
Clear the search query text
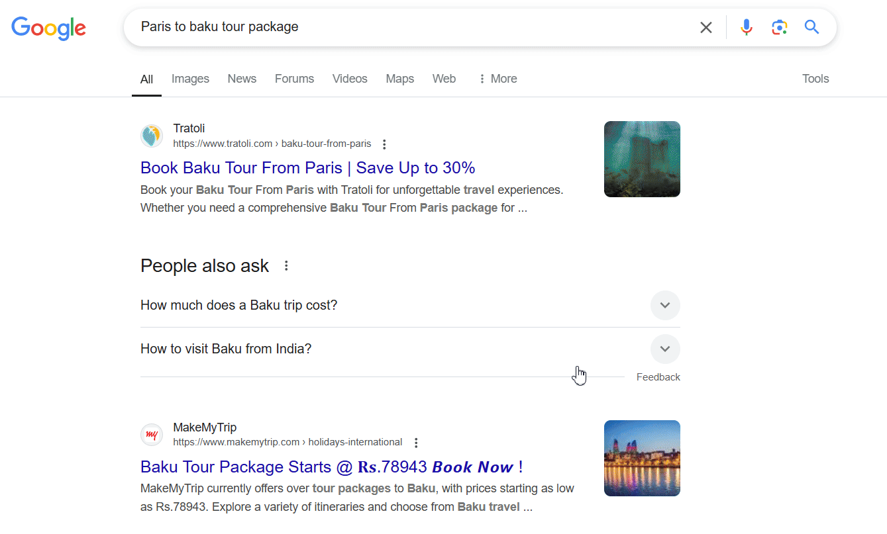coord(706,27)
